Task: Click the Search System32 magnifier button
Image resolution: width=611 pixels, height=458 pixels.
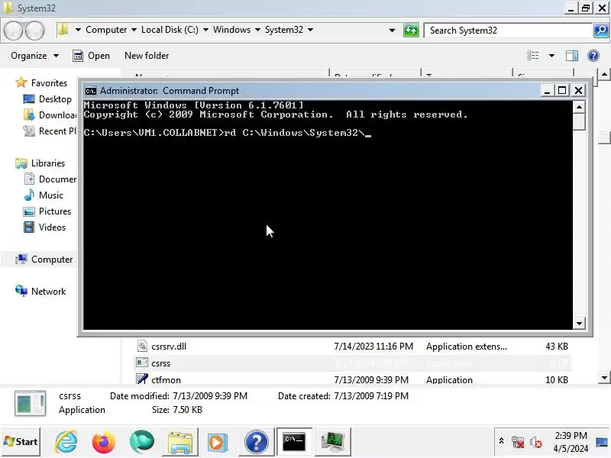Action: [x=601, y=31]
